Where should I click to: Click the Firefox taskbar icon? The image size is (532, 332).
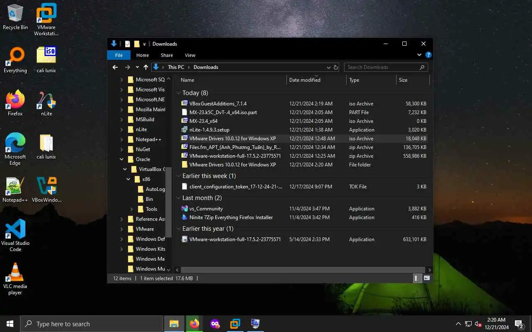[x=194, y=324]
